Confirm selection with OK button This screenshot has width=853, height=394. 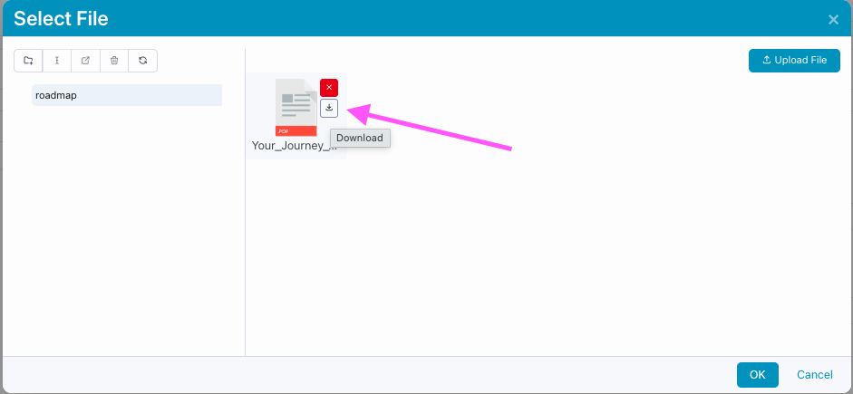tap(758, 375)
